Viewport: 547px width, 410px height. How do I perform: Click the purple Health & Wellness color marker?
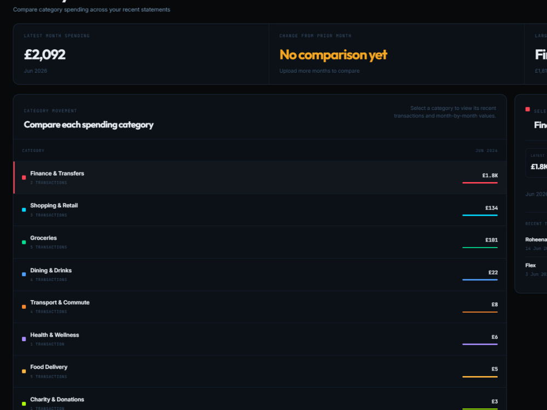pos(24,339)
